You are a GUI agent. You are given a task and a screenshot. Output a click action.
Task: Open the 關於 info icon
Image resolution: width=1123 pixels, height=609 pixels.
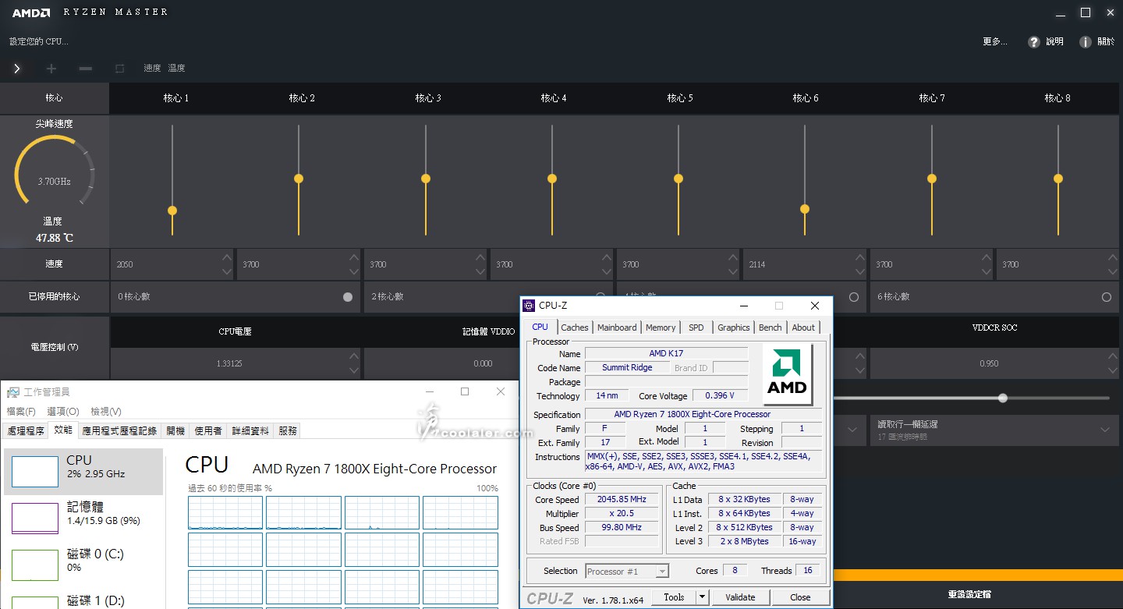pyautogui.click(x=1085, y=42)
